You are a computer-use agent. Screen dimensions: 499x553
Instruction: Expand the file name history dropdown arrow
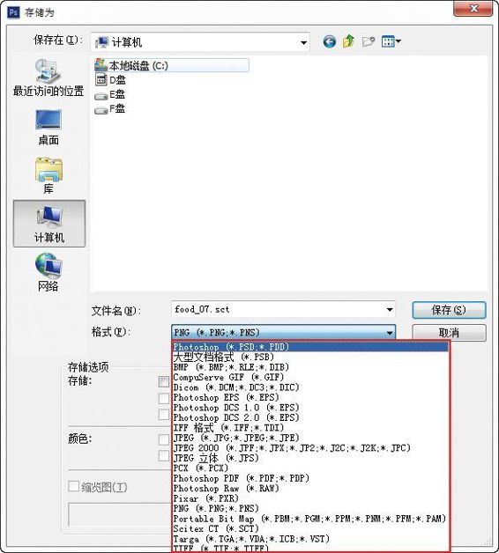pos(390,310)
